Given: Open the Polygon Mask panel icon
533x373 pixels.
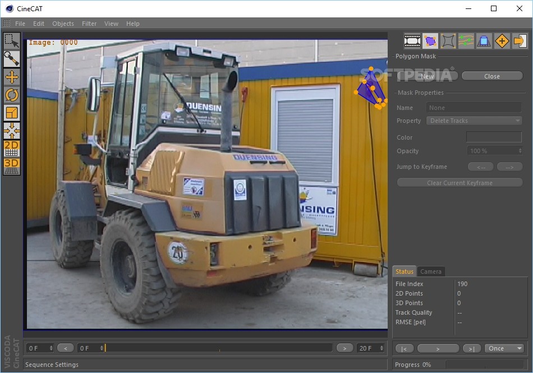Looking at the screenshot, I should click(x=430, y=42).
